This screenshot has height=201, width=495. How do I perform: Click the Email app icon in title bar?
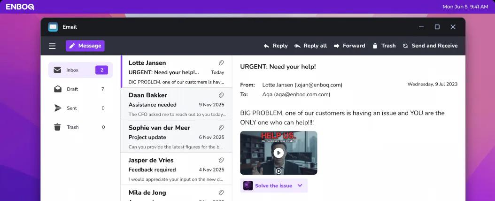pyautogui.click(x=53, y=27)
